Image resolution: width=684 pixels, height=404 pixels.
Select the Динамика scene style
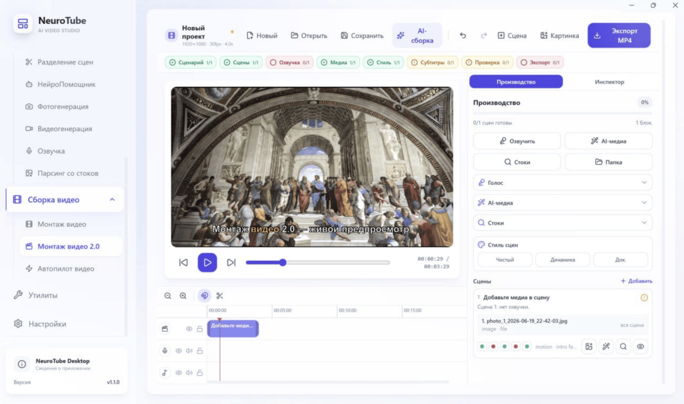[x=563, y=260]
